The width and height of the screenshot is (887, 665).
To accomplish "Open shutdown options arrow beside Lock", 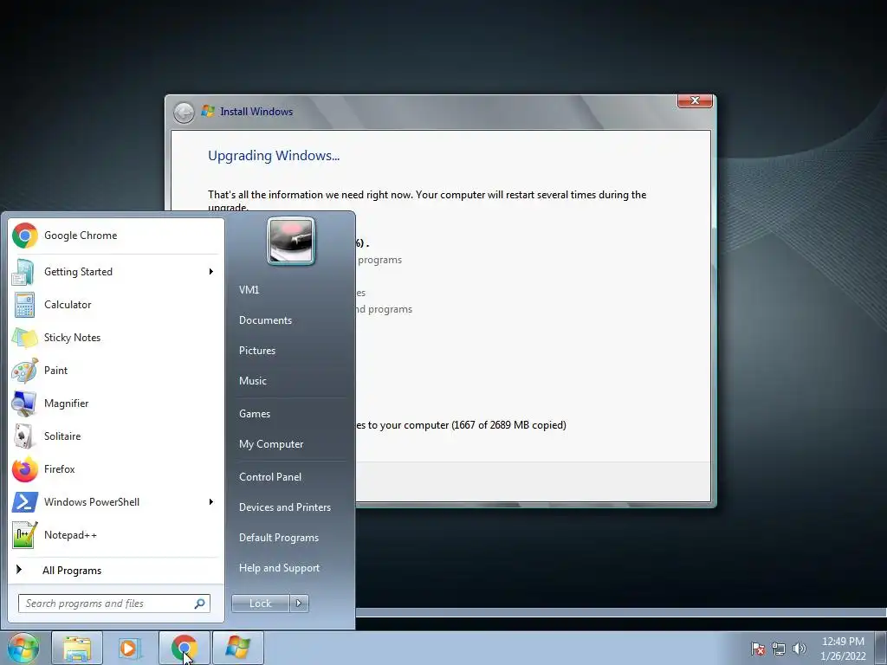I will (299, 604).
